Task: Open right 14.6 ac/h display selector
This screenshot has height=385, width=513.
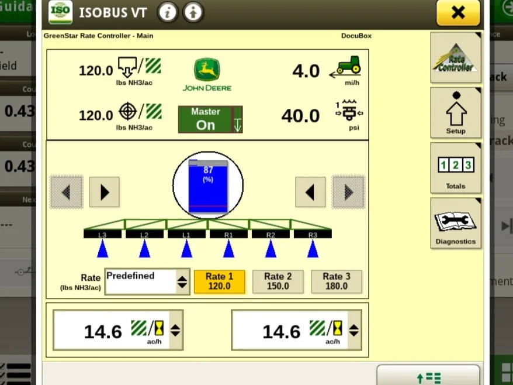Action: tap(296, 330)
